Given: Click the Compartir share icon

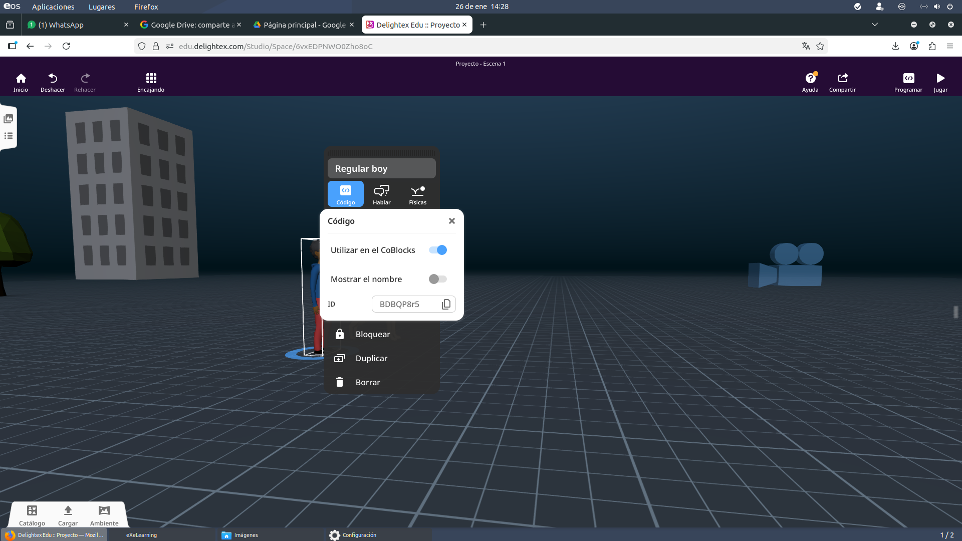Looking at the screenshot, I should pos(842,82).
